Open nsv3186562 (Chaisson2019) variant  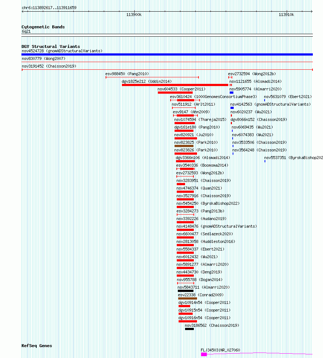point(212,326)
